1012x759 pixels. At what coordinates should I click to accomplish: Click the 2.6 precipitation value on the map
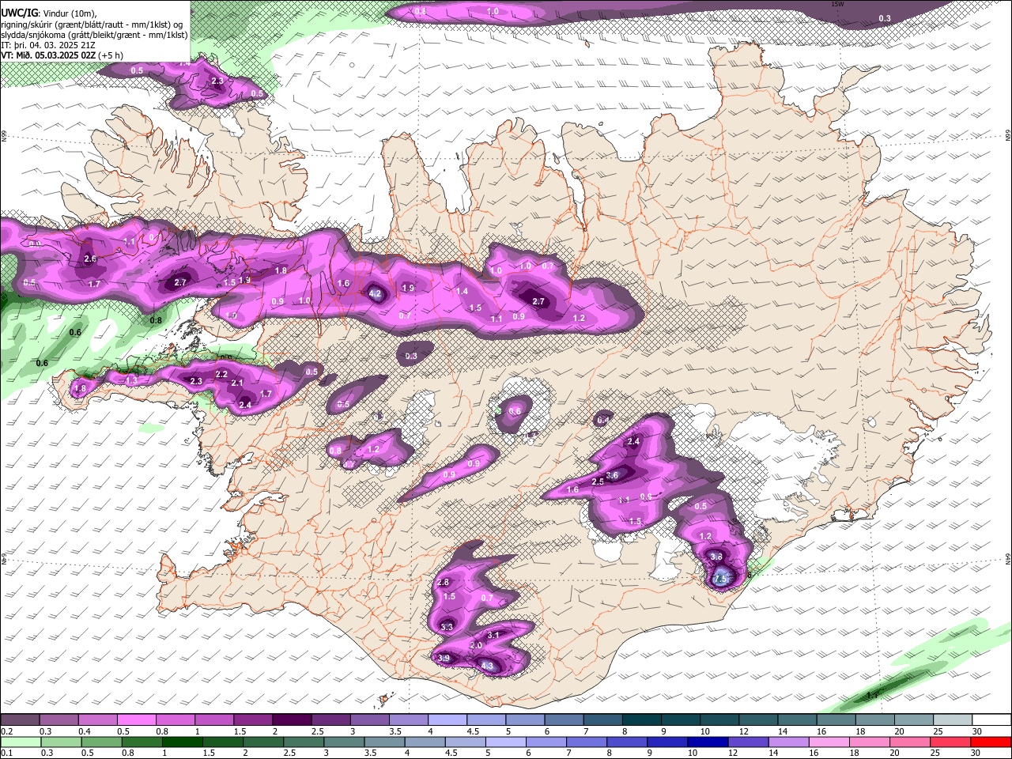point(89,259)
